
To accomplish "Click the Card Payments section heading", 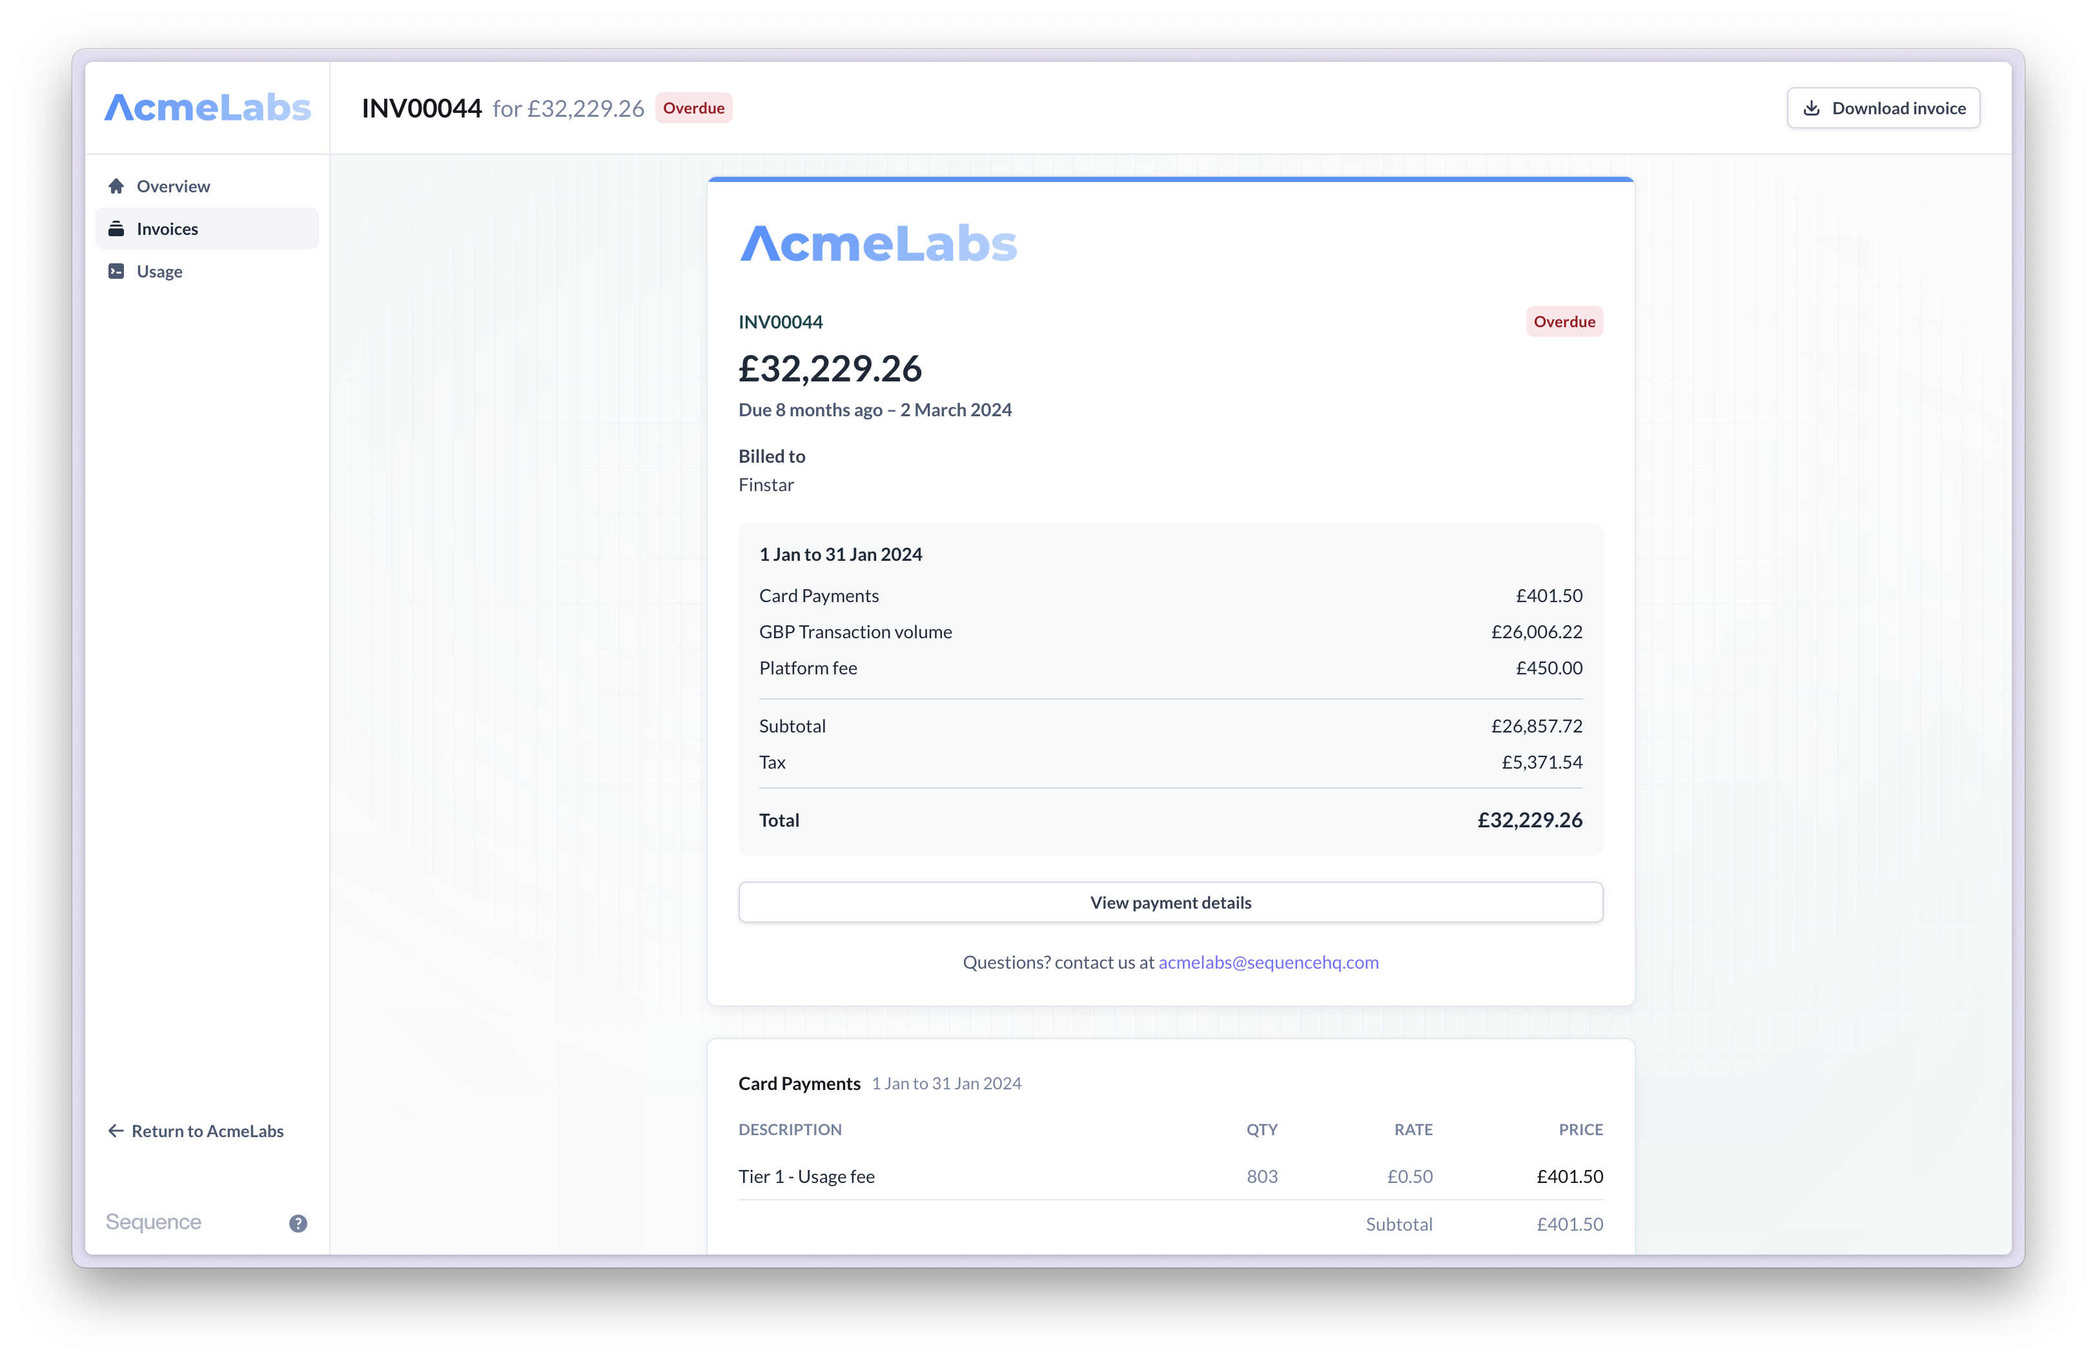I will click(799, 1084).
